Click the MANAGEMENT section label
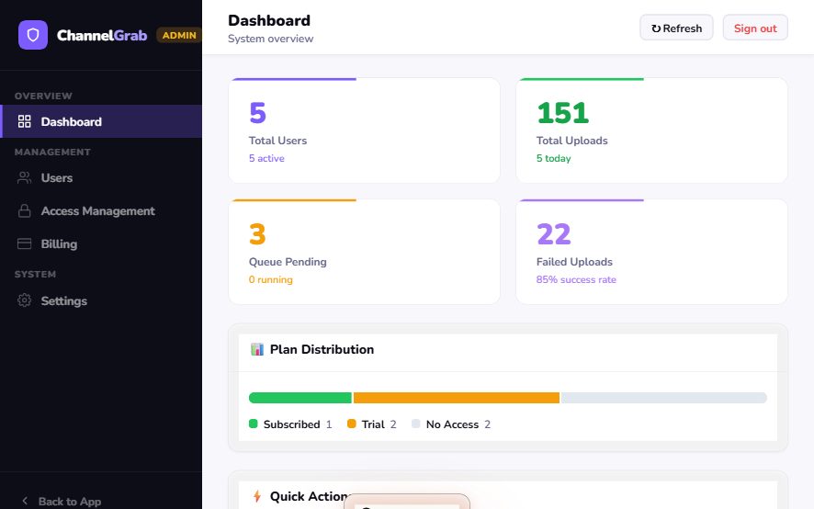Image resolution: width=814 pixels, height=509 pixels. point(52,153)
